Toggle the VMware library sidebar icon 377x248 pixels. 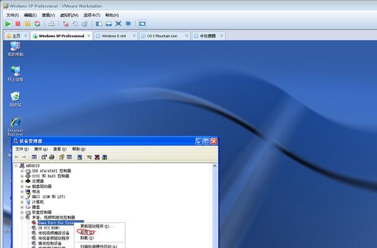[x=99, y=24]
